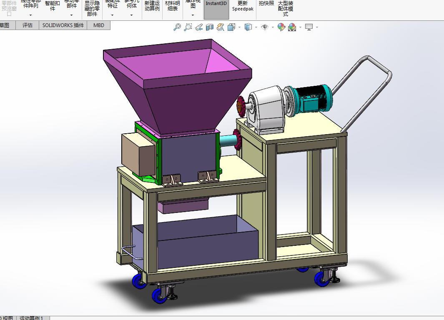The height and width of the screenshot is (320, 444).
Task: Click 更新 Speedpak button
Action: point(243,6)
